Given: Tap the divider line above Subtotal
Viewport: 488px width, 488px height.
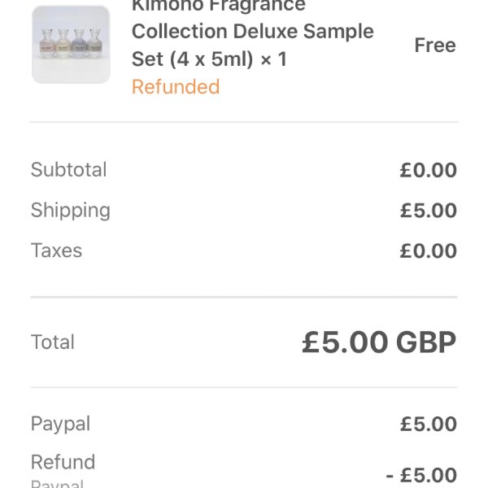Looking at the screenshot, I should [x=244, y=122].
